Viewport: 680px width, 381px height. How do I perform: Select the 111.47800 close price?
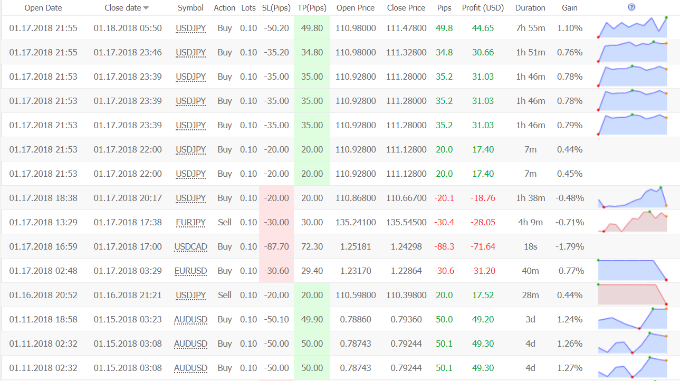point(406,28)
